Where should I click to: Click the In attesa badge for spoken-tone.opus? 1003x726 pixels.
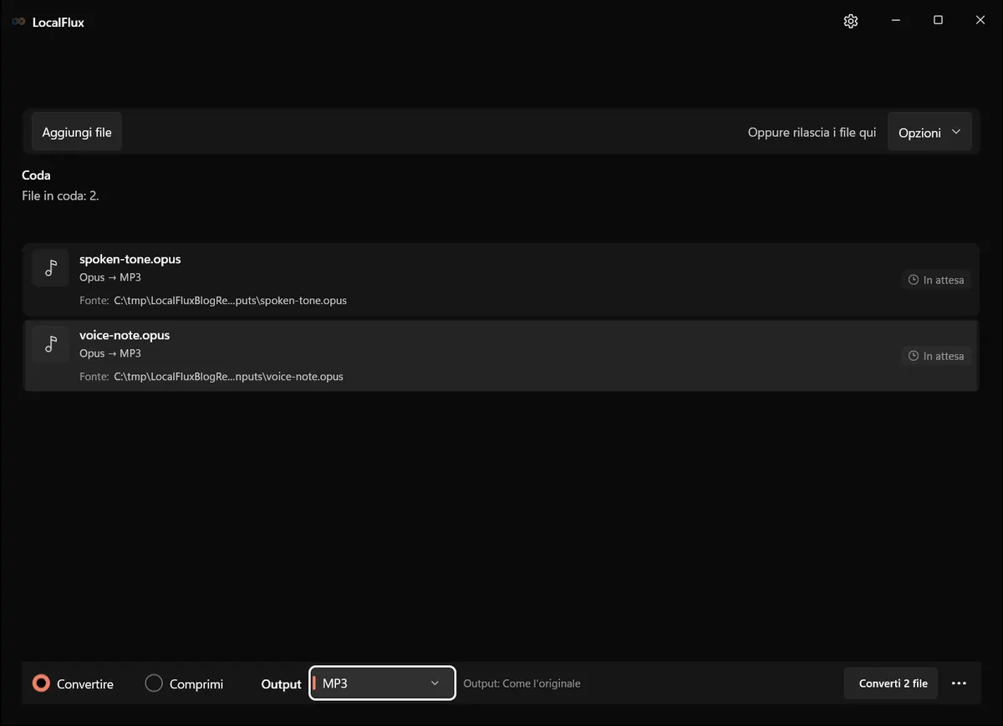936,280
